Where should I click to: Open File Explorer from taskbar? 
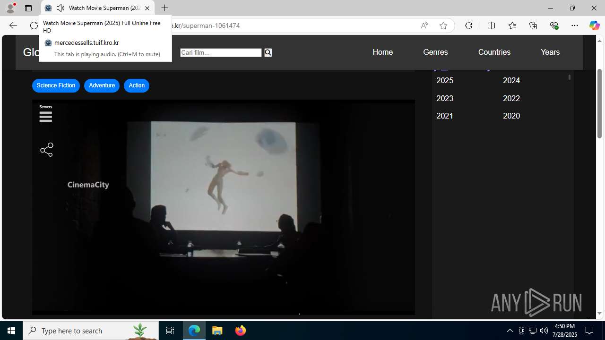pos(217,331)
